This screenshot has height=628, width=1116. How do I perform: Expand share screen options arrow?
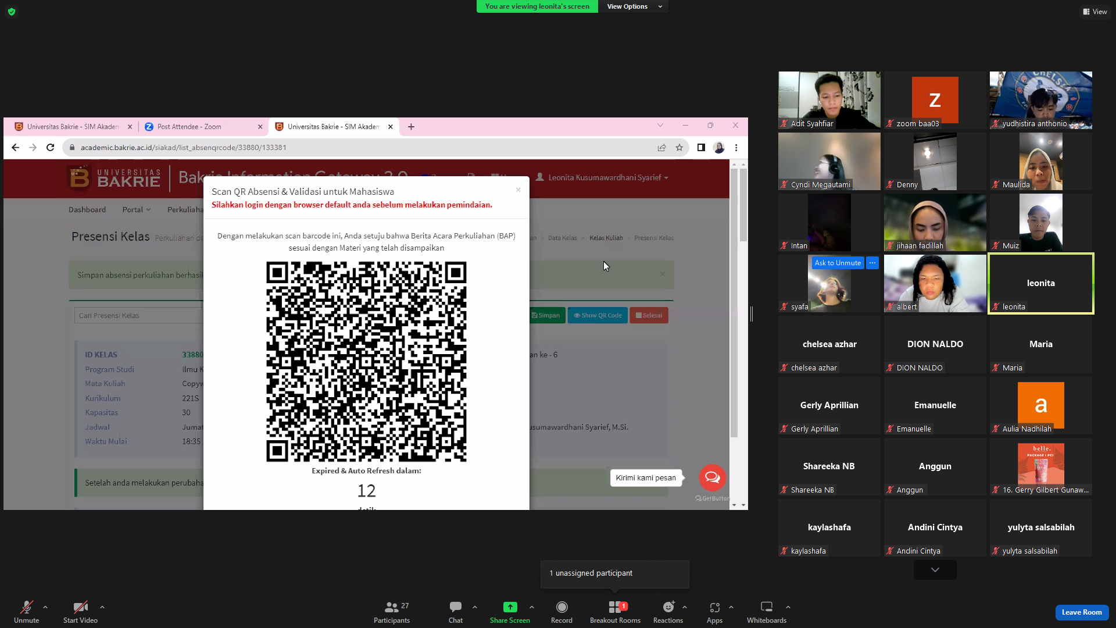click(532, 607)
